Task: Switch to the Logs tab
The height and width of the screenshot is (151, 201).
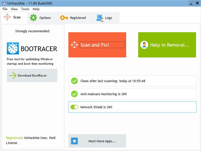Action: point(107,18)
